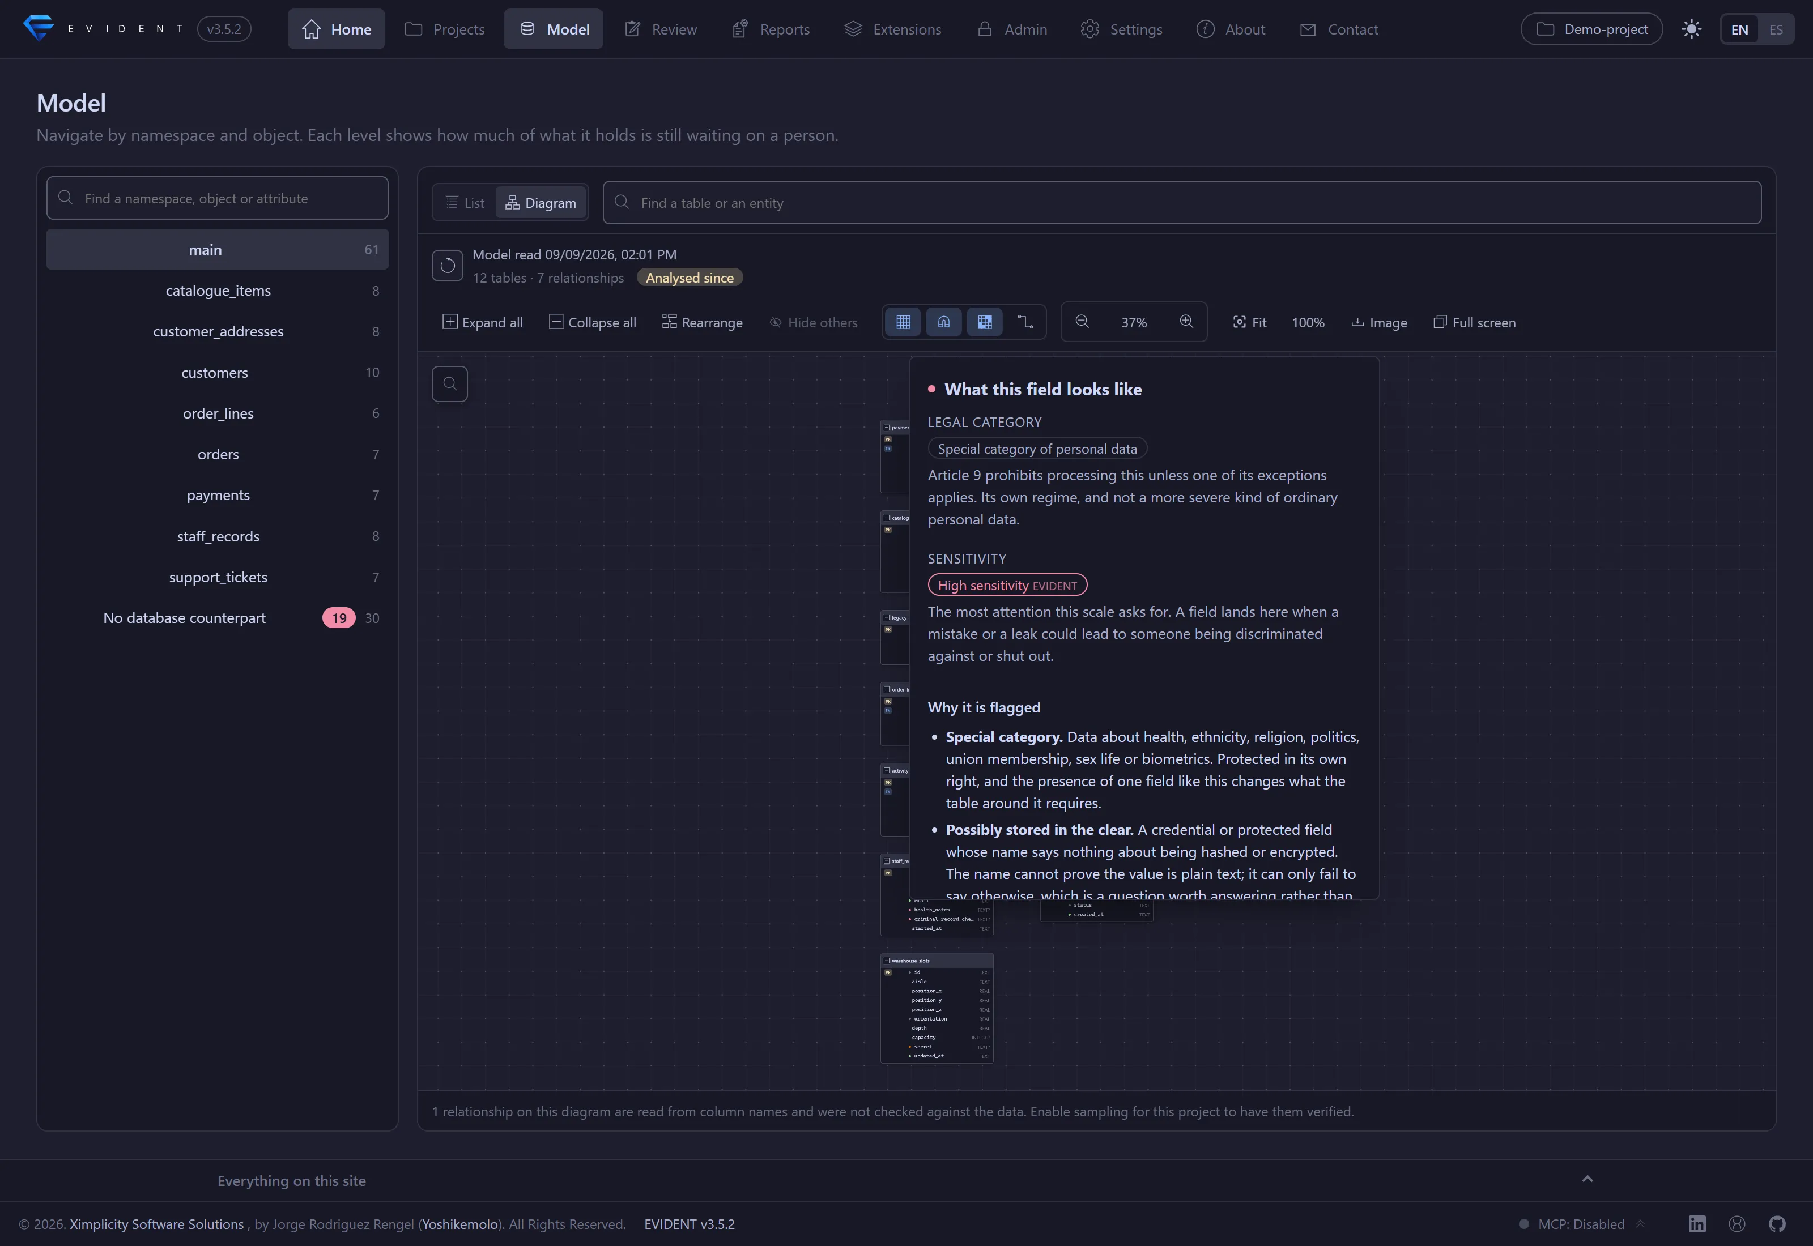
Task: Switch to Diagram view
Action: [x=541, y=203]
